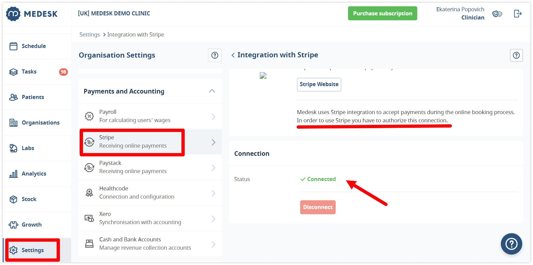Click the Tasks badge showing 98
This screenshot has width=533, height=265.
click(x=63, y=72)
